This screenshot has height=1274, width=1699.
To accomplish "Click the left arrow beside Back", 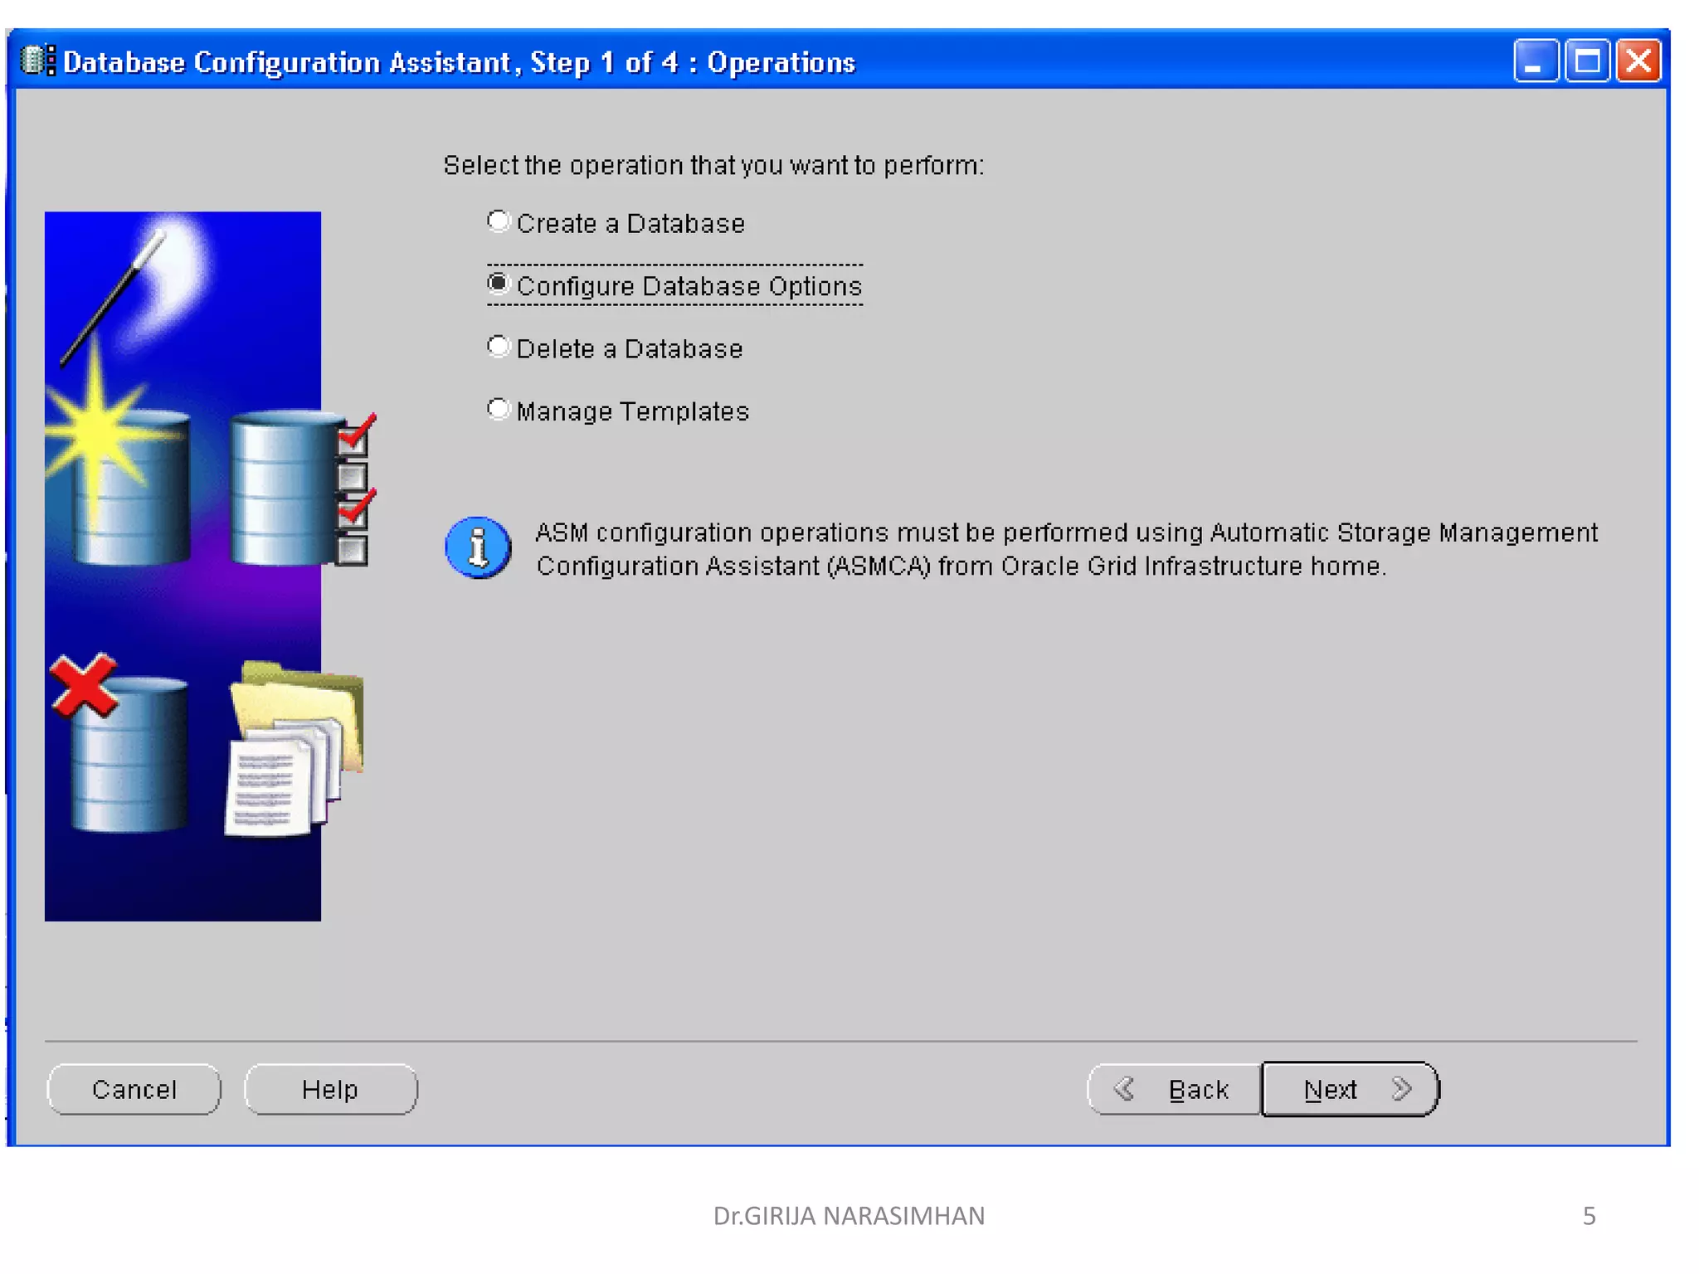I will (1125, 1089).
